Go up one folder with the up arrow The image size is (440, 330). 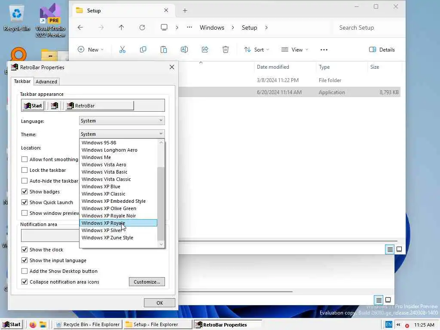[x=121, y=27]
